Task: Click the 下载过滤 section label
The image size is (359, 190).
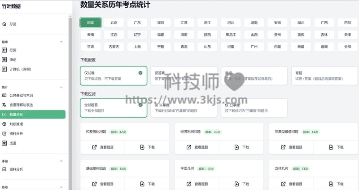Action: click(88, 94)
